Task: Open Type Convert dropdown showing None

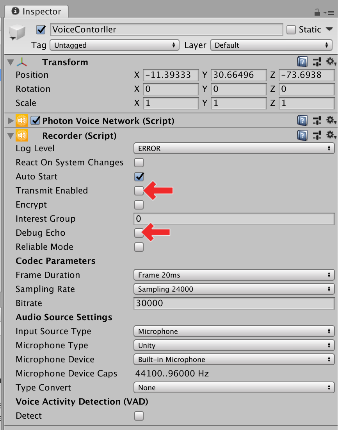Action: pyautogui.click(x=234, y=387)
